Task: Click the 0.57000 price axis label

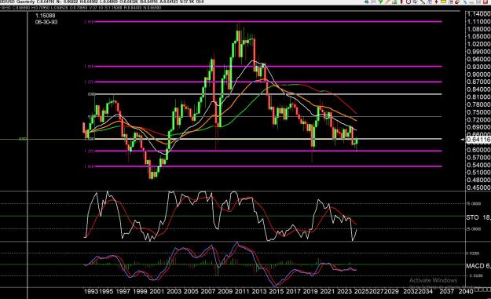Action: click(x=478, y=157)
